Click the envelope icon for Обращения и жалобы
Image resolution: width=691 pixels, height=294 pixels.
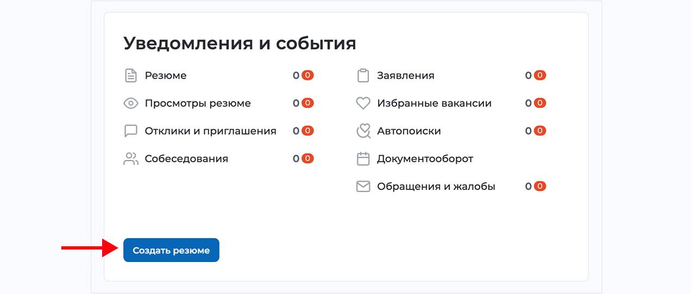[x=363, y=186]
